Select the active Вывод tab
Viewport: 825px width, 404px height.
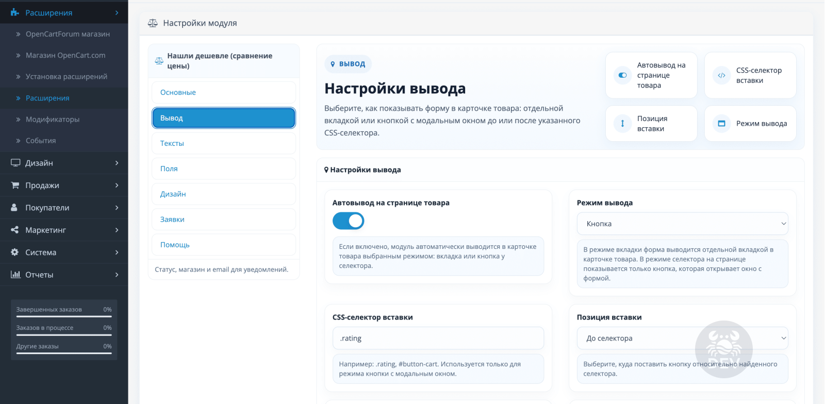[x=224, y=118]
